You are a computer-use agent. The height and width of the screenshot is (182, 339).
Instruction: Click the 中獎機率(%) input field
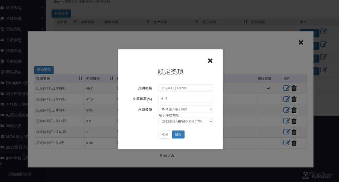[x=186, y=98]
